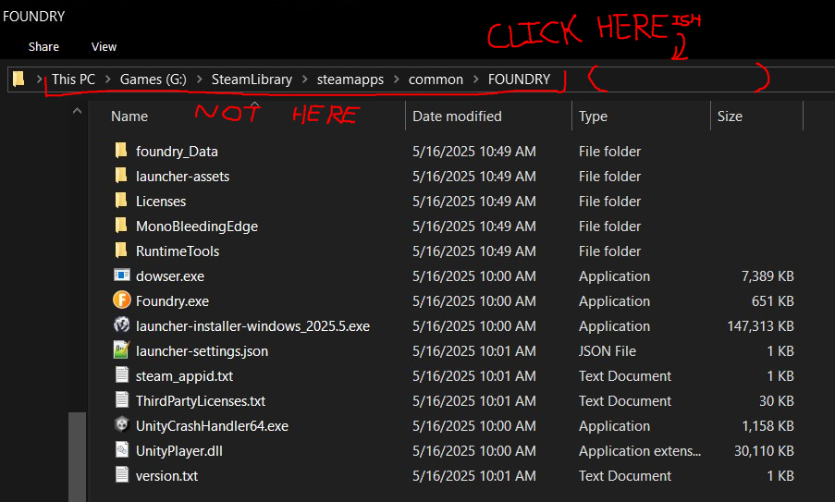Select the MonoBleedingEdge folder icon

[x=121, y=226]
